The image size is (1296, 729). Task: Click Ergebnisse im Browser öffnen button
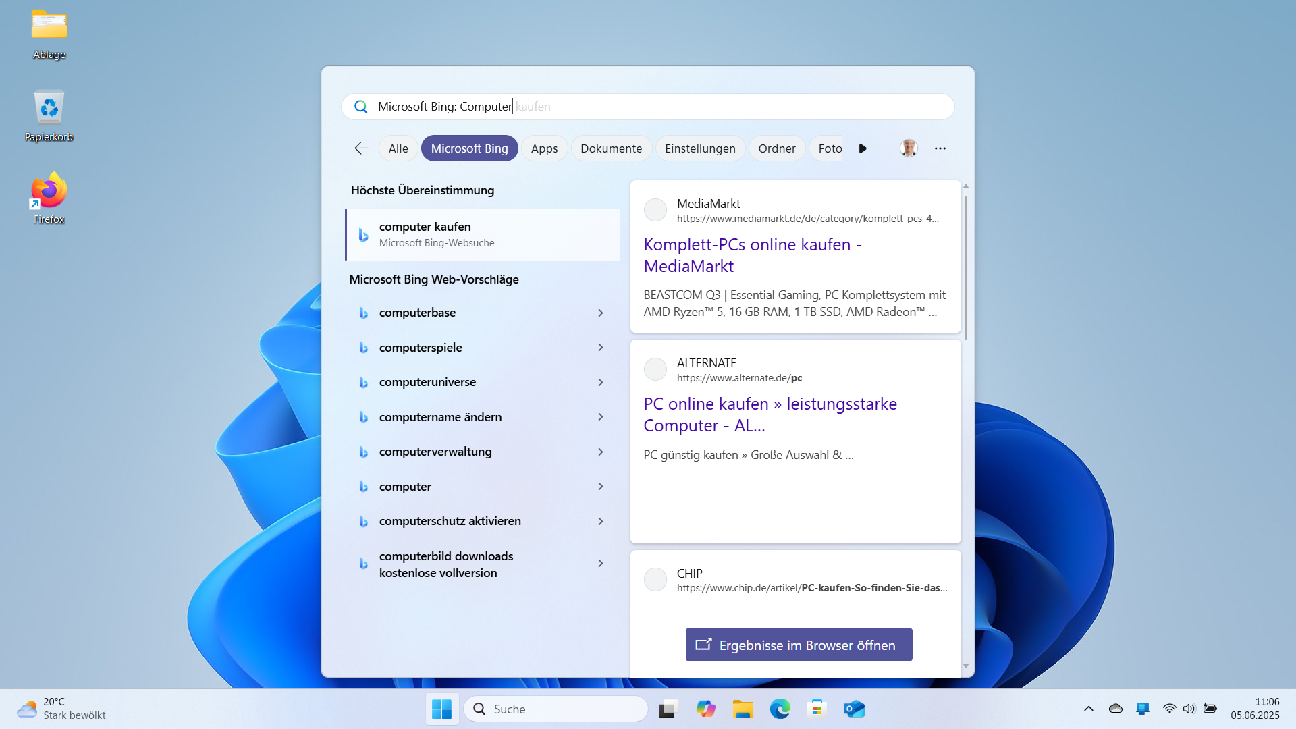799,645
